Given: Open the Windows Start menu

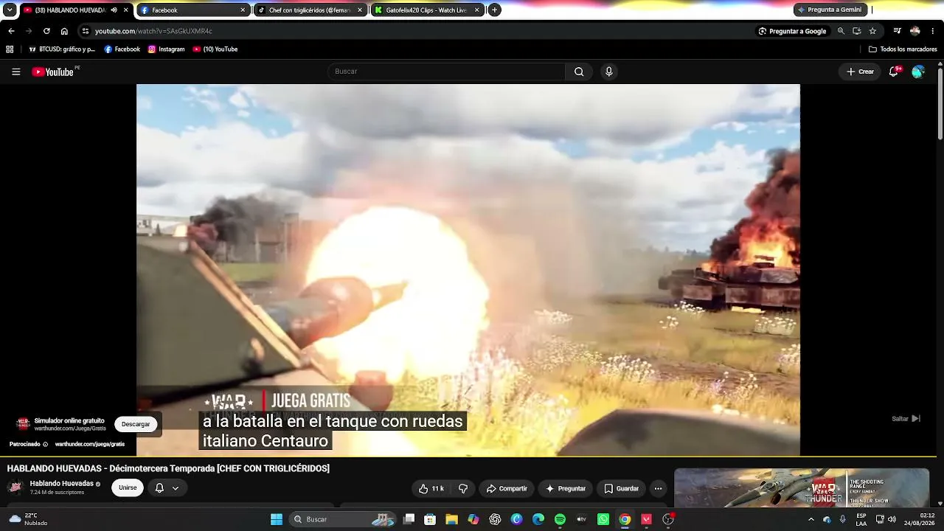Looking at the screenshot, I should (x=277, y=519).
